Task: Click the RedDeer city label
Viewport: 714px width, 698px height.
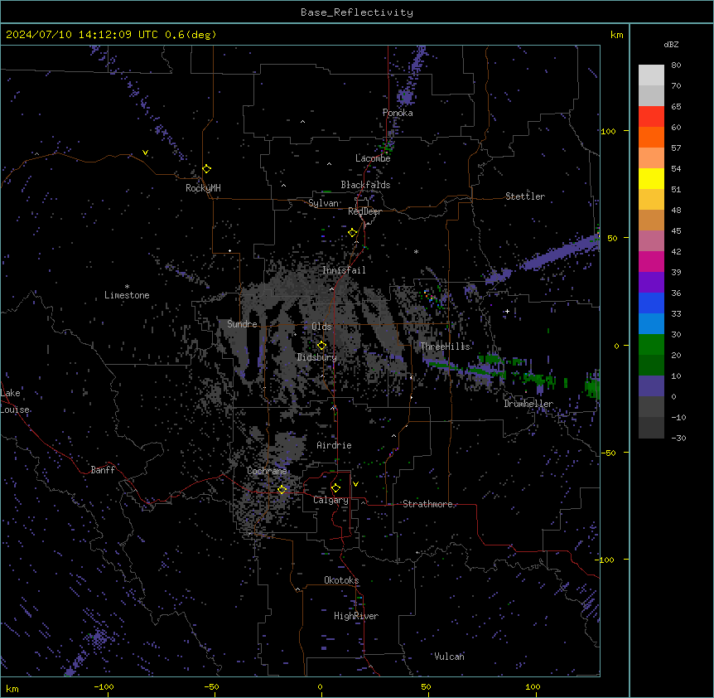Action: tap(364, 211)
